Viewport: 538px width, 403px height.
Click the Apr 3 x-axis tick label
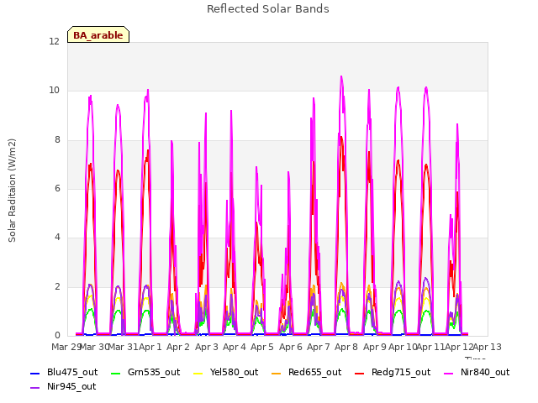point(207,347)
